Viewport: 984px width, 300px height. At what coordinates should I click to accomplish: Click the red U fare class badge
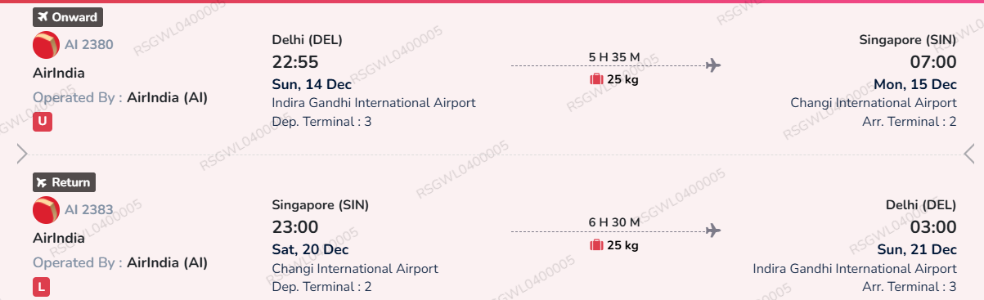(x=43, y=122)
